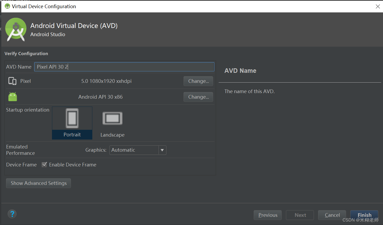Click Finish to create the AVD
Viewport: 383px width, 225px height.
pyautogui.click(x=364, y=215)
